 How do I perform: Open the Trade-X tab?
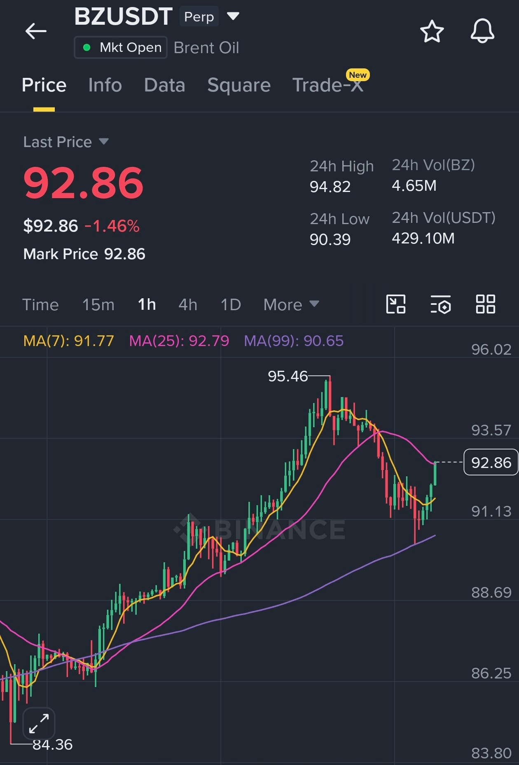(327, 85)
